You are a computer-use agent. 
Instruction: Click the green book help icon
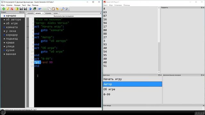35,9
